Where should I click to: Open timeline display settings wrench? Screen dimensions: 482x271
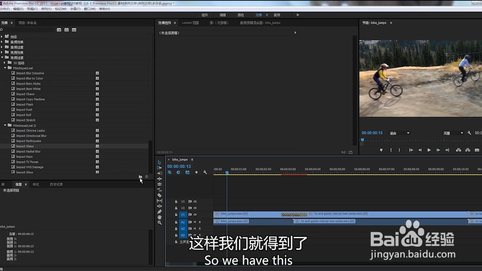coord(205,172)
